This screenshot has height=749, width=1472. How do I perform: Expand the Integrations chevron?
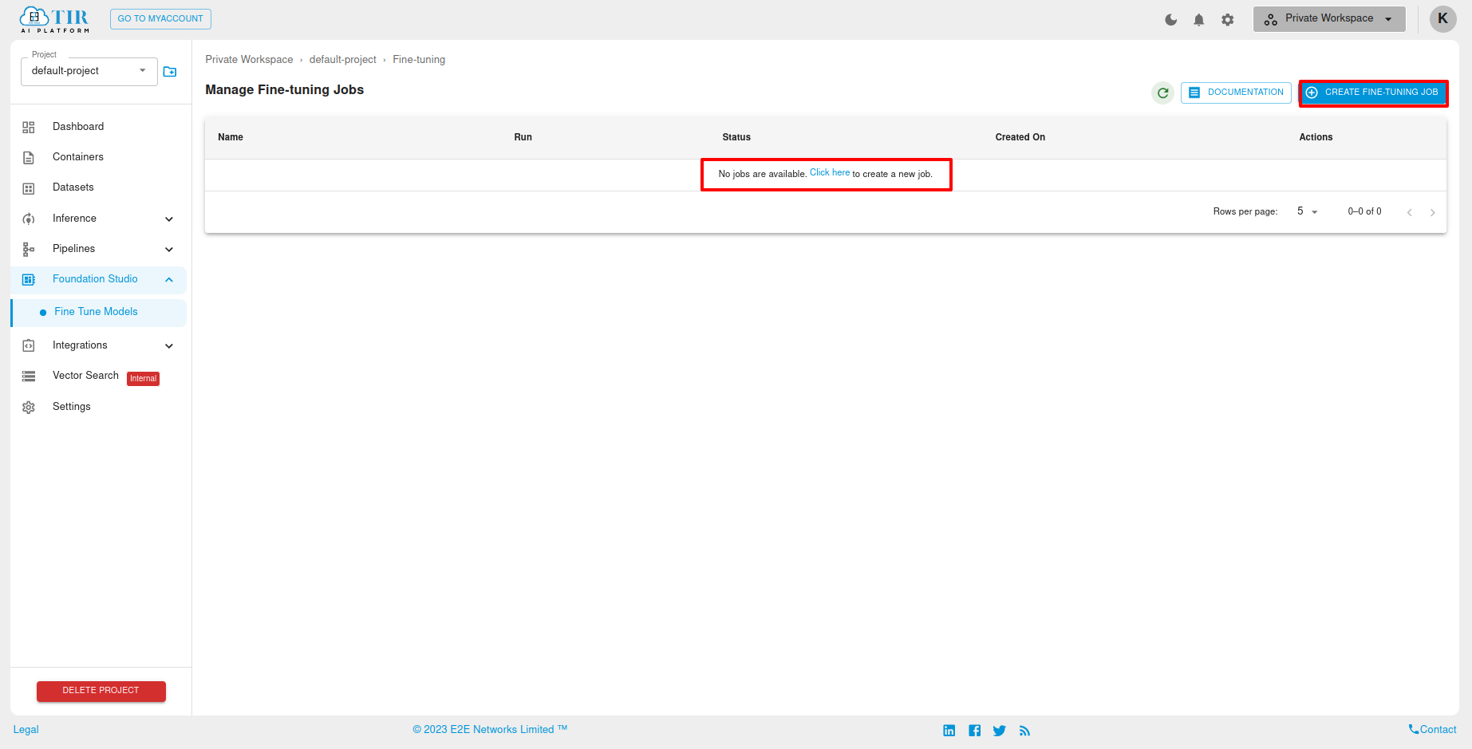169,346
